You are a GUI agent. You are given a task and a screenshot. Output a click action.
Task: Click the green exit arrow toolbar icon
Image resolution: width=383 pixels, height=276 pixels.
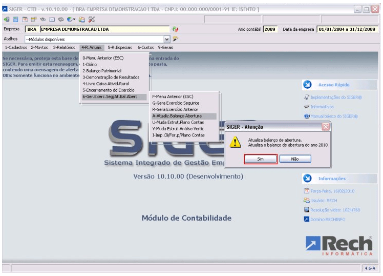click(7, 19)
